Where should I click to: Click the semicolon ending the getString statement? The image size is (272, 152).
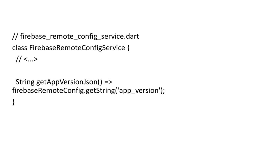pos(164,90)
